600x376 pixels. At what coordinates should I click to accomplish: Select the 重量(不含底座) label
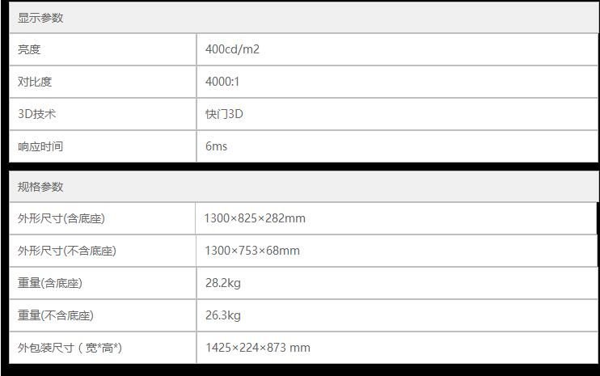coord(56,315)
